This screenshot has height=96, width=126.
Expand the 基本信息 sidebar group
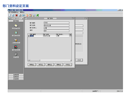pos(16,21)
